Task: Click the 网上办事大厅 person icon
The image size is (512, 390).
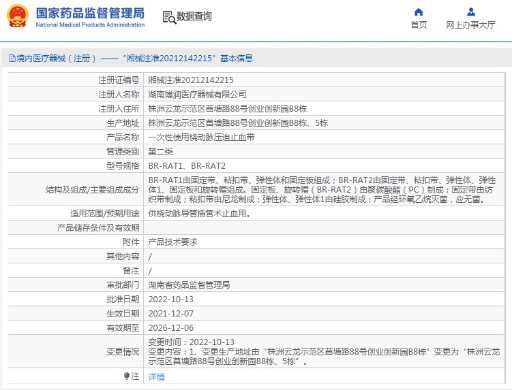Action: [x=470, y=12]
